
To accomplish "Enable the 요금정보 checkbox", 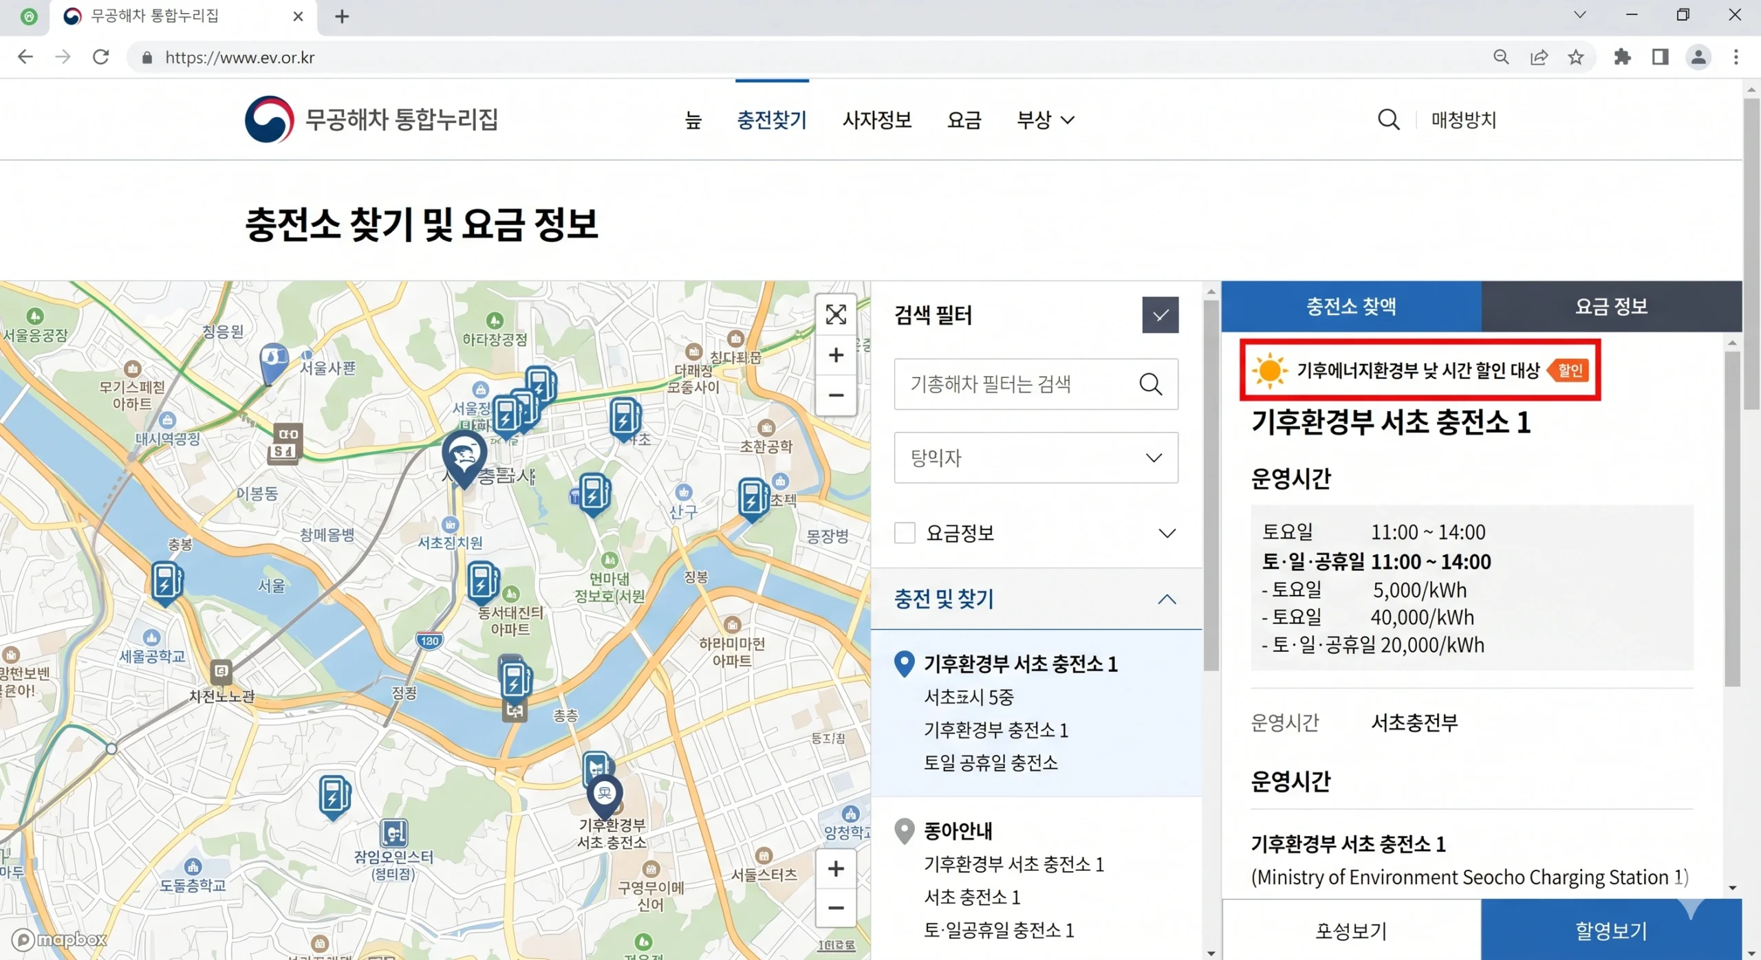I will coord(905,532).
